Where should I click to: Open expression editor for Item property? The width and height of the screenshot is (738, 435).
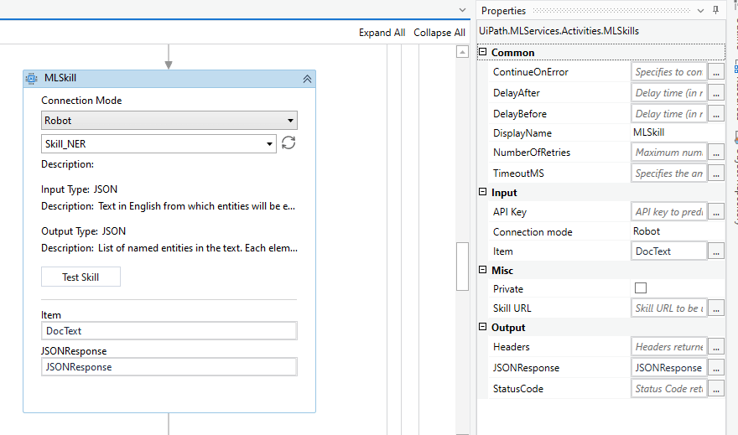pos(716,251)
